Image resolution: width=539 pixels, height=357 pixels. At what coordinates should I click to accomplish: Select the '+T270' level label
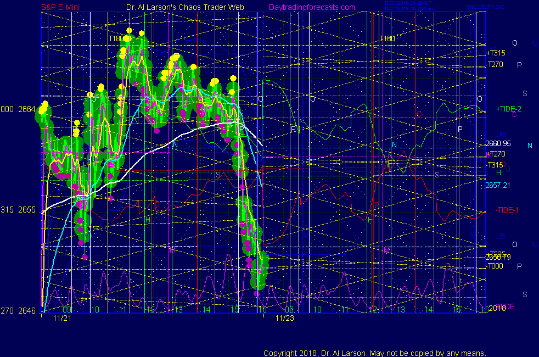[496, 154]
